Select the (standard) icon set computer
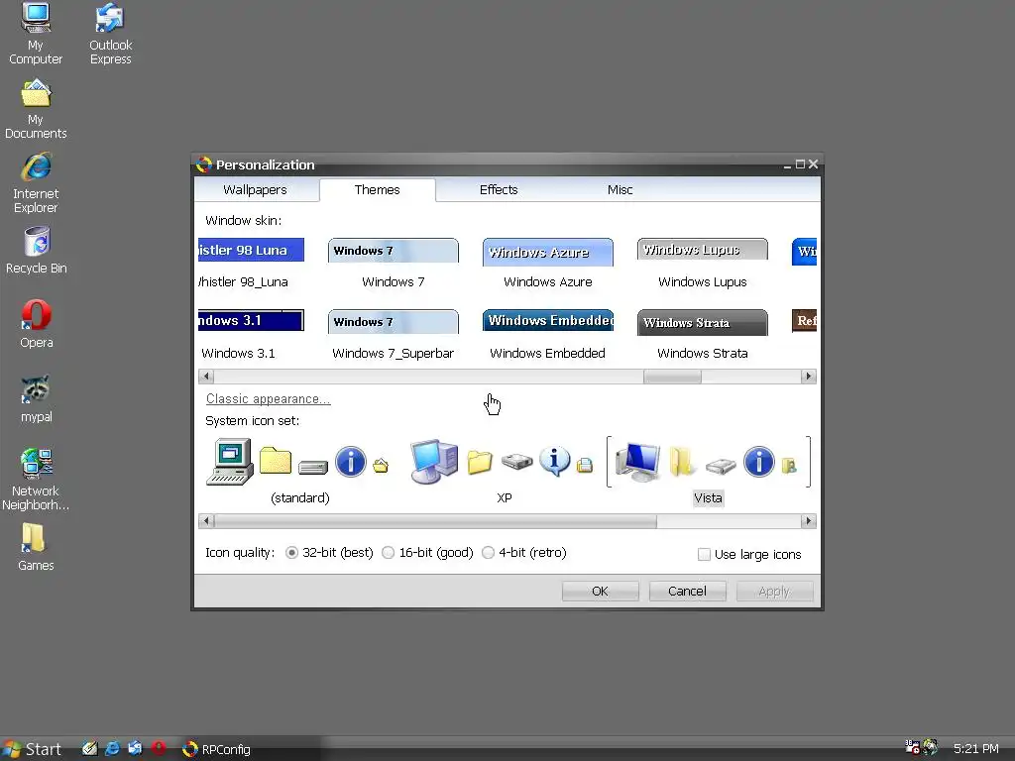 pyautogui.click(x=230, y=462)
